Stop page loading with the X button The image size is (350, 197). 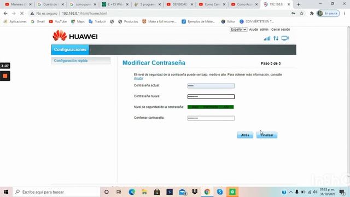(22, 13)
